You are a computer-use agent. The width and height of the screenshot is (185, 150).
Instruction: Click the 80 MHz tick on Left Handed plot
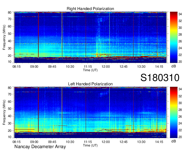pos(10,88)
